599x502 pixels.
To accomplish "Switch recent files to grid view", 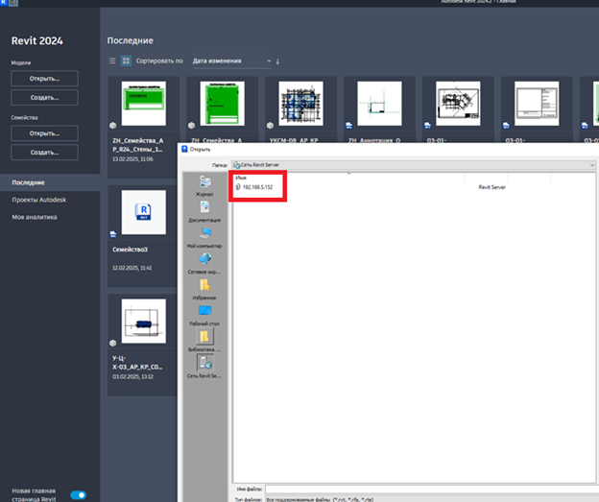I will coord(126,61).
